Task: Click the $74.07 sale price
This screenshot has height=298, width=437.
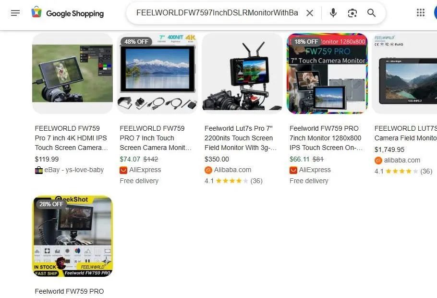Action: (130, 159)
